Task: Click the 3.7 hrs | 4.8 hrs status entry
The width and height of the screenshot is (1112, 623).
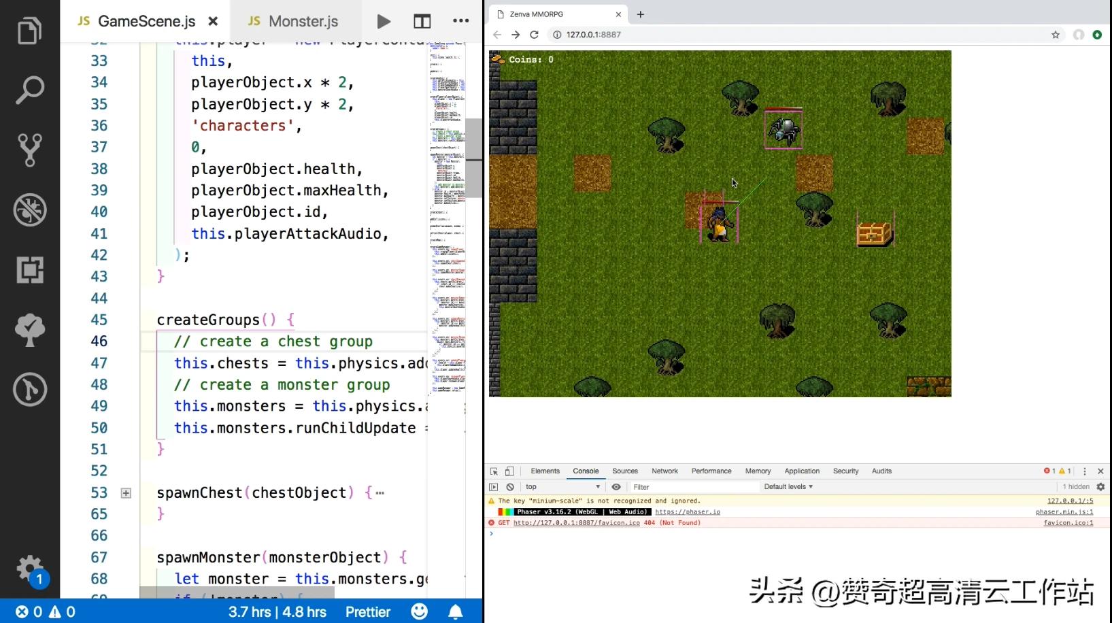Action: (x=277, y=612)
